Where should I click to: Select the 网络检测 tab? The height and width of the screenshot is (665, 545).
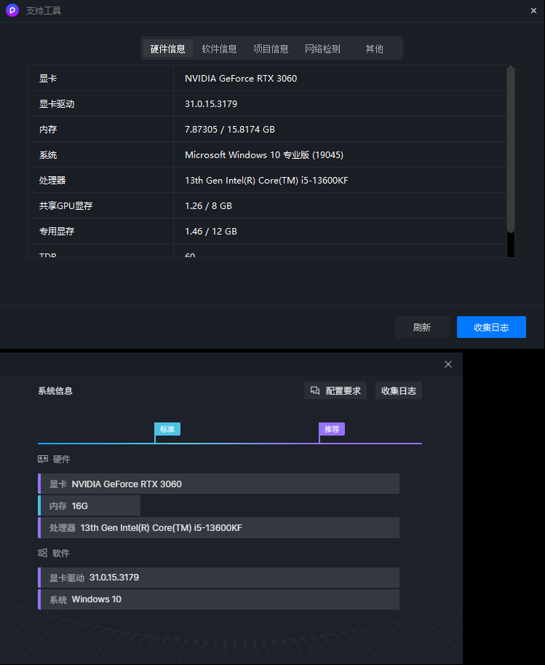tap(322, 49)
